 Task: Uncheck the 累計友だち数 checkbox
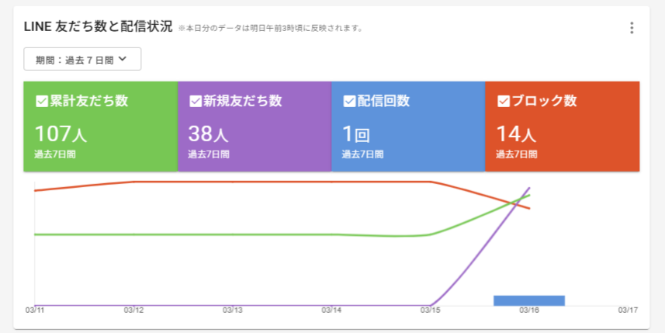42,101
